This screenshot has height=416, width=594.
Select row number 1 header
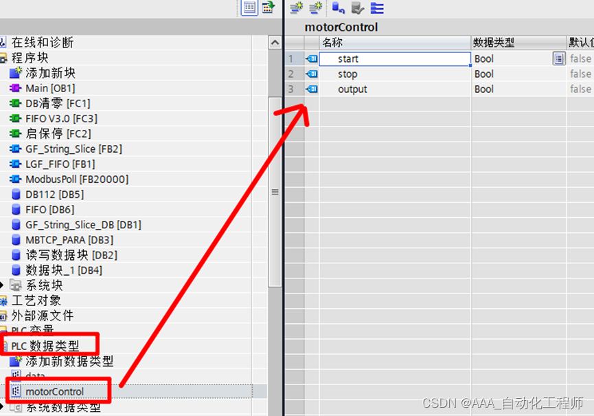click(x=295, y=58)
